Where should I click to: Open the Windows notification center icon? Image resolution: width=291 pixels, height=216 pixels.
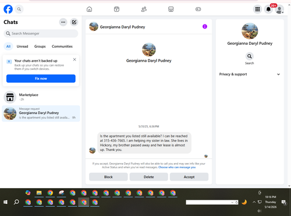284,202
